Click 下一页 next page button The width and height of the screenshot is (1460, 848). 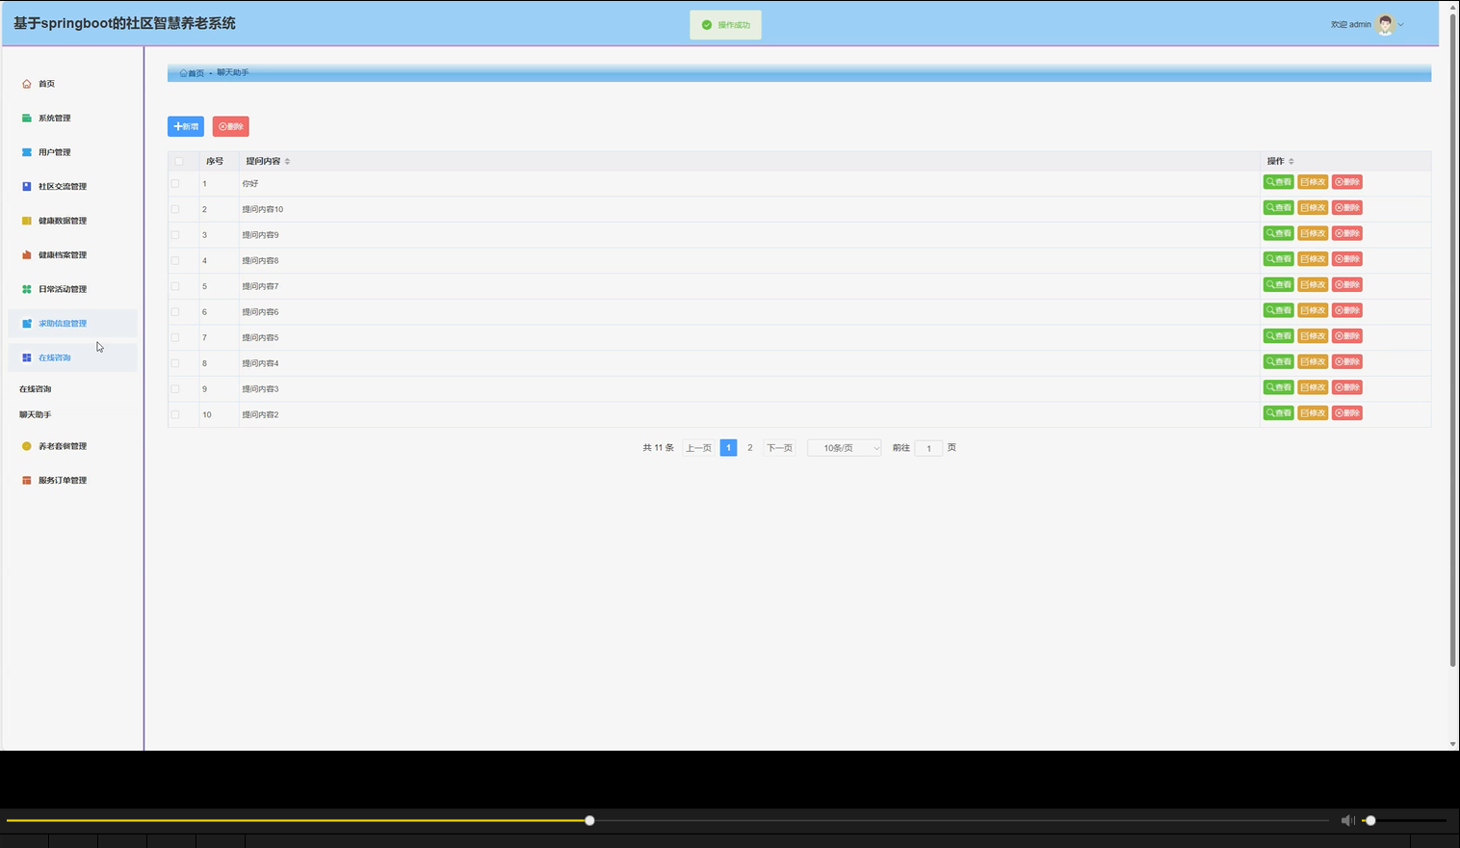tap(779, 448)
